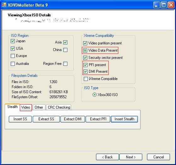Viewport: 176px width, 165px height.
Task: Enable the iXtreme Compatible checkbox
Action: coord(86,79)
